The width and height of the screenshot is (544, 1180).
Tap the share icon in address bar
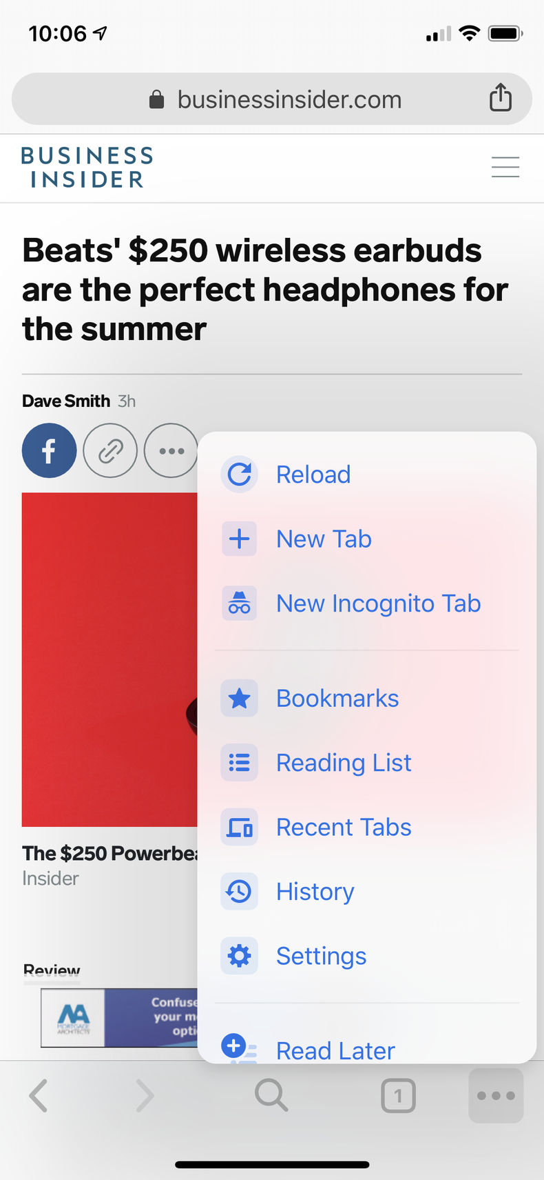[501, 97]
